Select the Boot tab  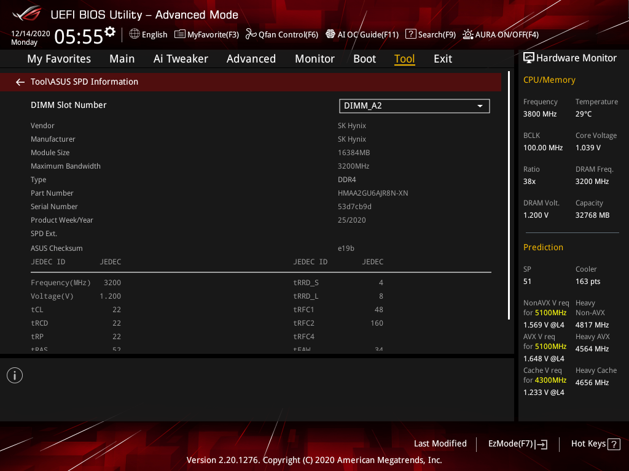364,59
